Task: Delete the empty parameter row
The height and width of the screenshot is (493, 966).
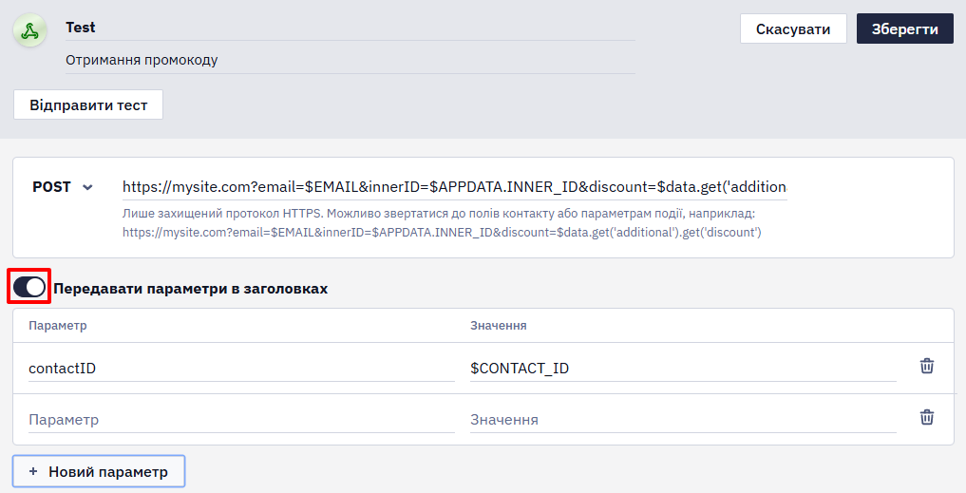Action: click(x=926, y=417)
